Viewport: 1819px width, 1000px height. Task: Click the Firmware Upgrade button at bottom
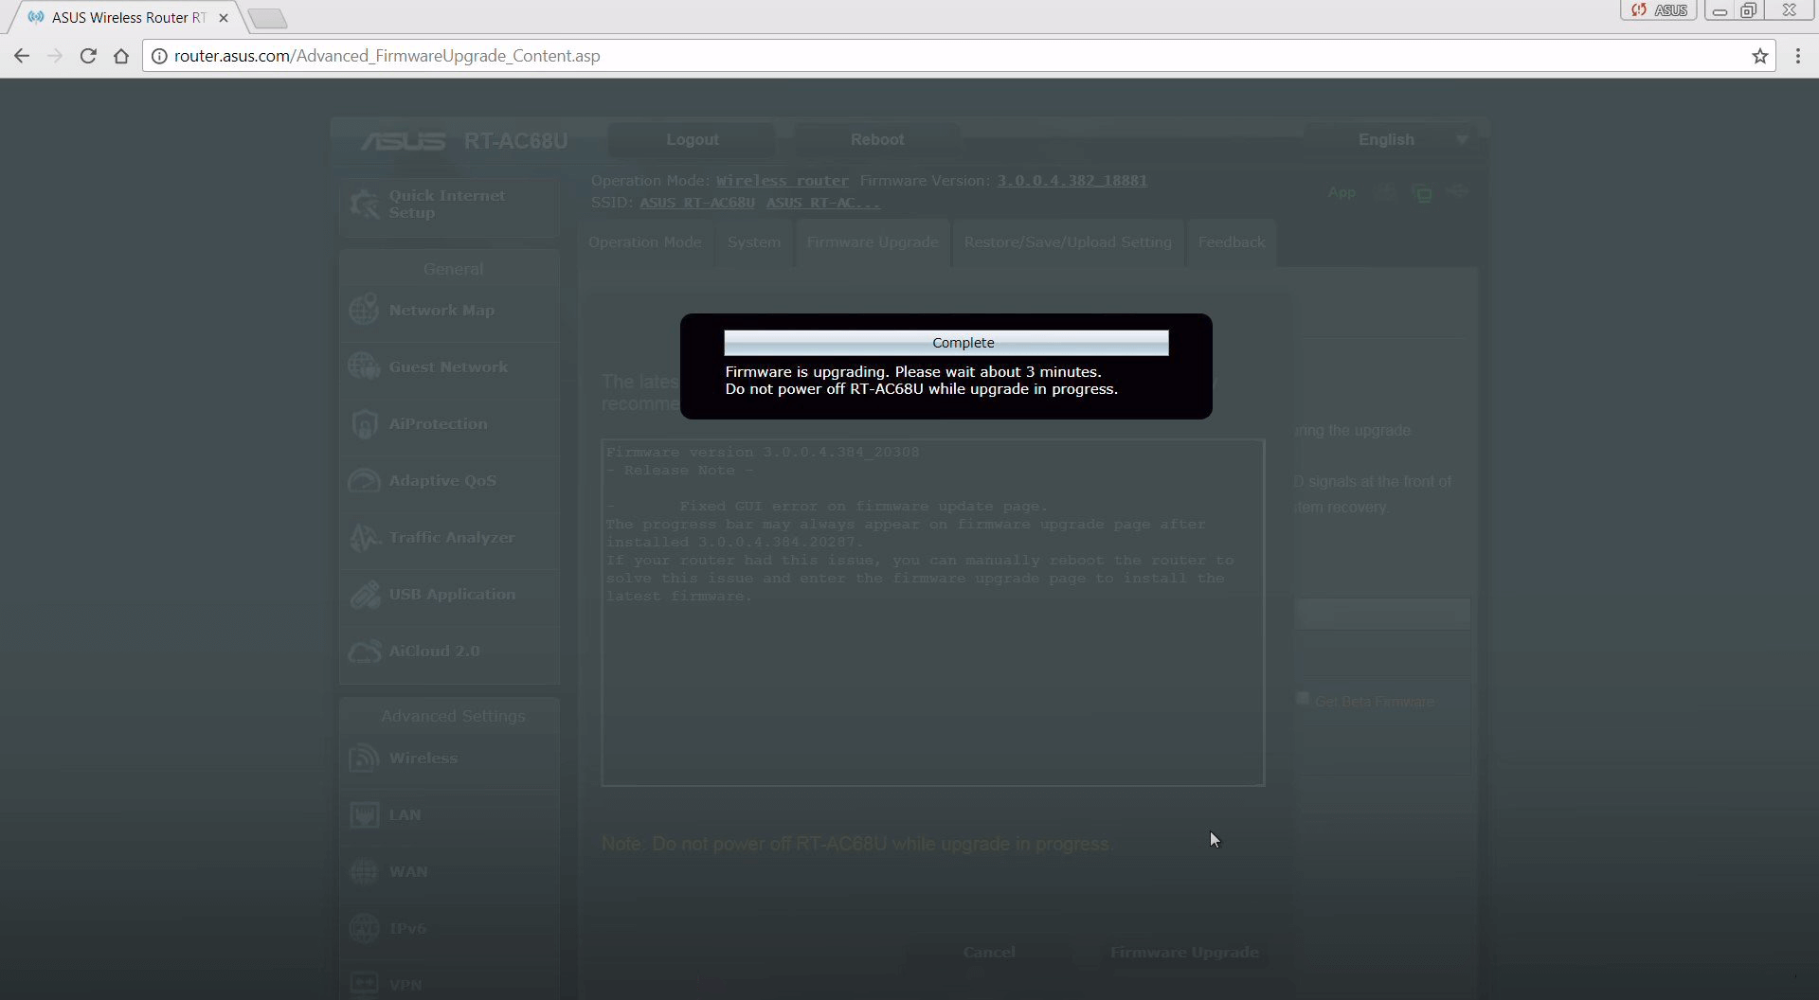point(1184,953)
